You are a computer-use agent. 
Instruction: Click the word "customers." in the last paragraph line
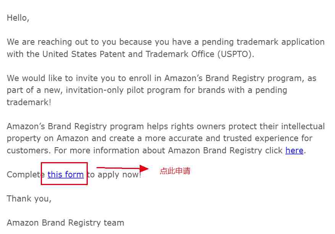(x=29, y=150)
